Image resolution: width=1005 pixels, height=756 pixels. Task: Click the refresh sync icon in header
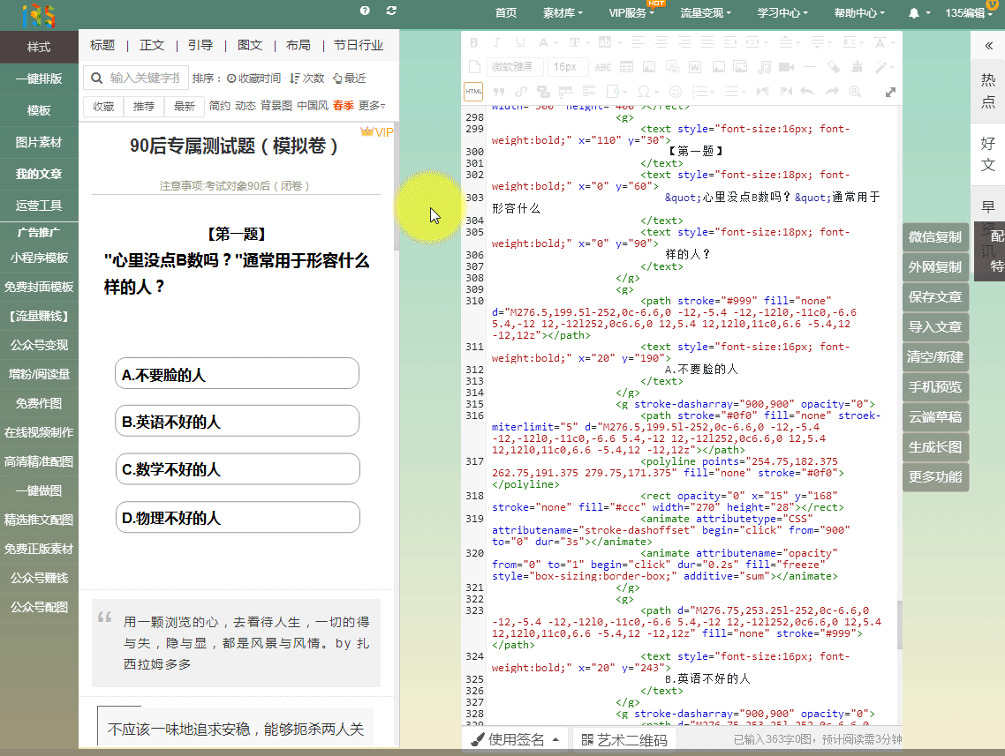(391, 11)
